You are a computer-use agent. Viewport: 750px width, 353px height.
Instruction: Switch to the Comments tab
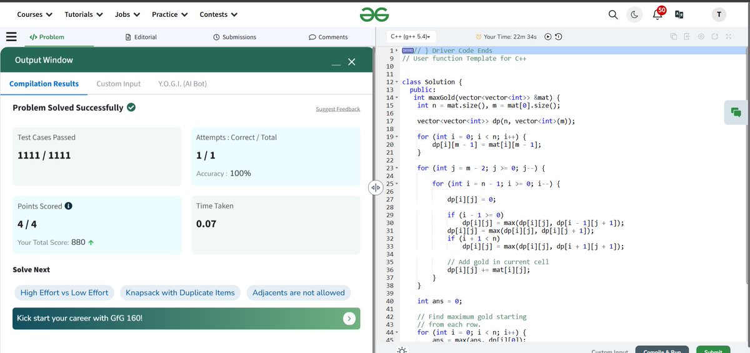(329, 37)
